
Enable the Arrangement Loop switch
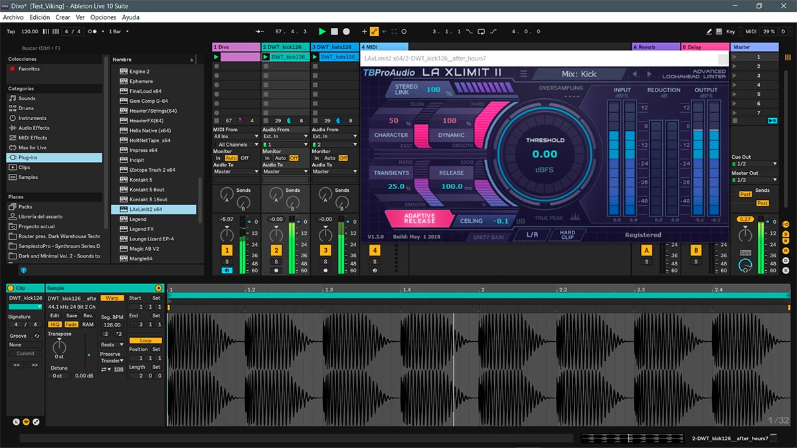(x=481, y=31)
